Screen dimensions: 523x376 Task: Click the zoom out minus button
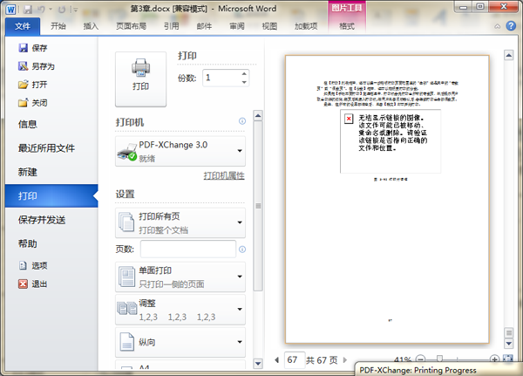421,359
